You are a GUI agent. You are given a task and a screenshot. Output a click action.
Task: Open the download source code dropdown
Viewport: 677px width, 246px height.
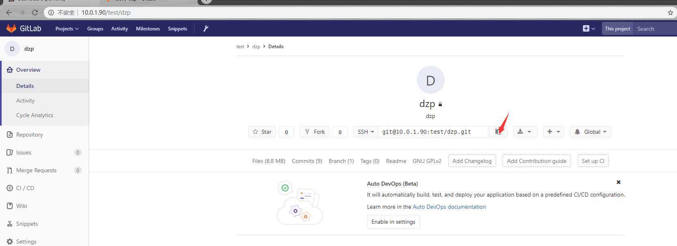[524, 132]
